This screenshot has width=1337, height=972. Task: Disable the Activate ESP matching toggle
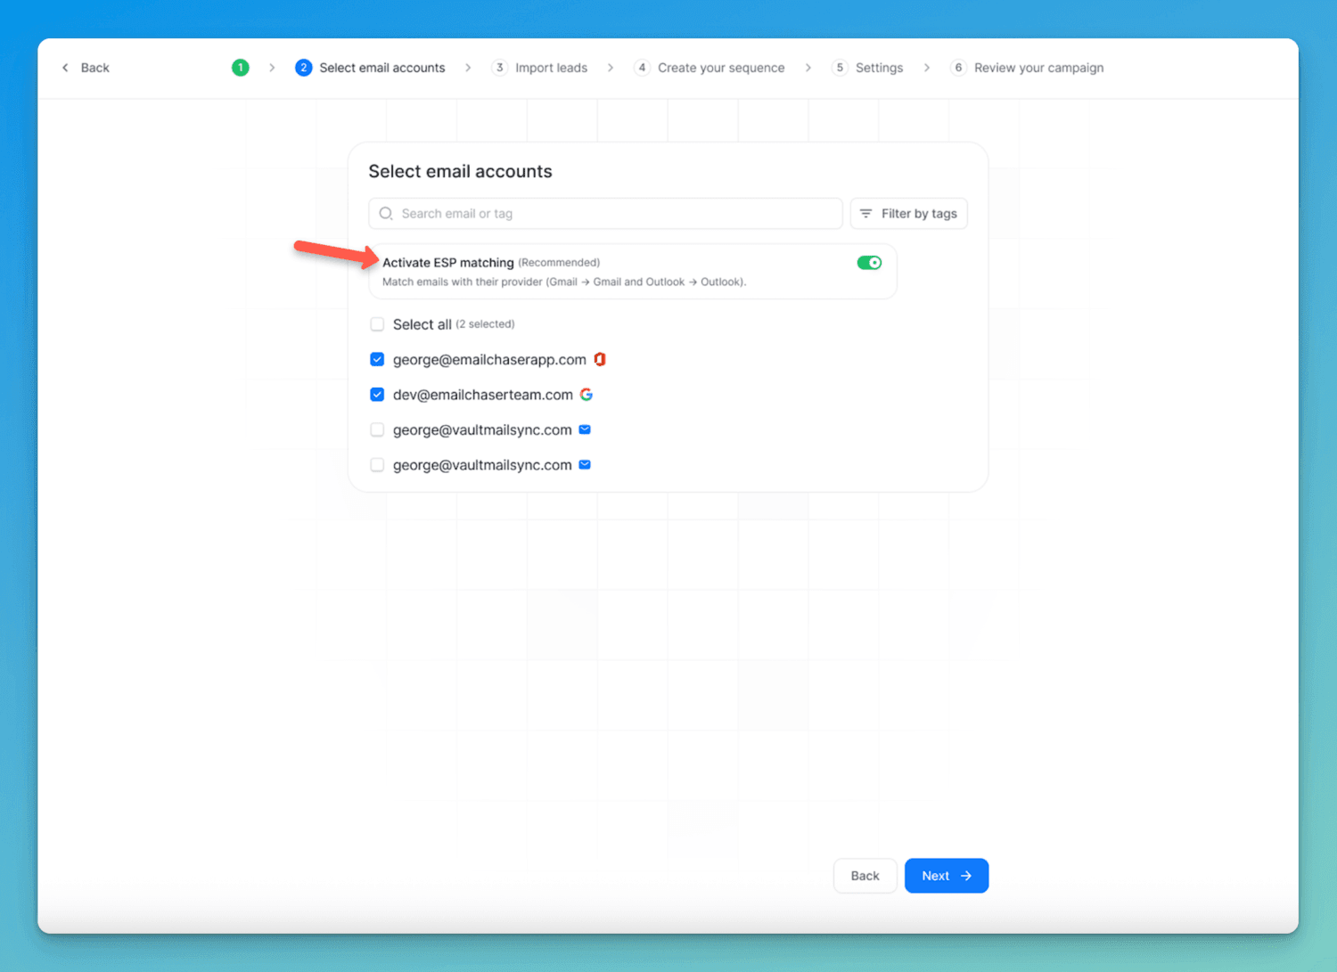868,262
